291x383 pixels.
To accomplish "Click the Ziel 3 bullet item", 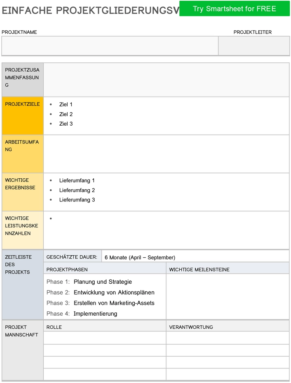I will pyautogui.click(x=66, y=124).
